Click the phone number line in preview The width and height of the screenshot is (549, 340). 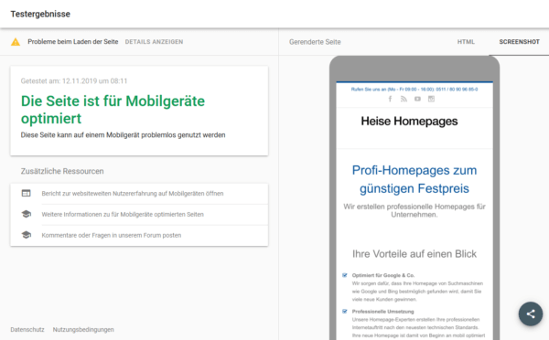click(x=414, y=90)
